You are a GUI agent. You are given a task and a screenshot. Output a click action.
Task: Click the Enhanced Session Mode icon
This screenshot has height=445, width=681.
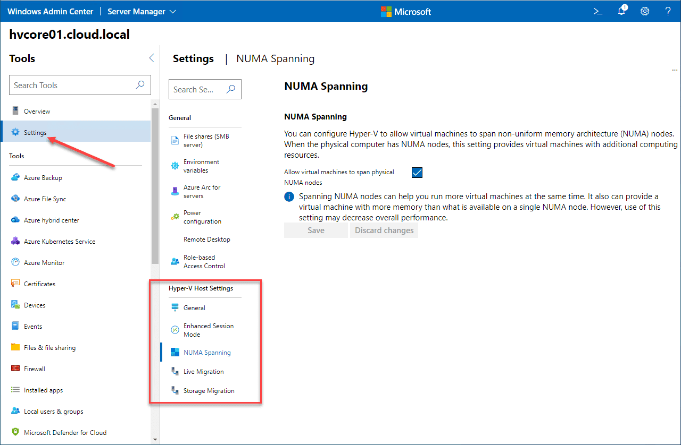point(175,330)
